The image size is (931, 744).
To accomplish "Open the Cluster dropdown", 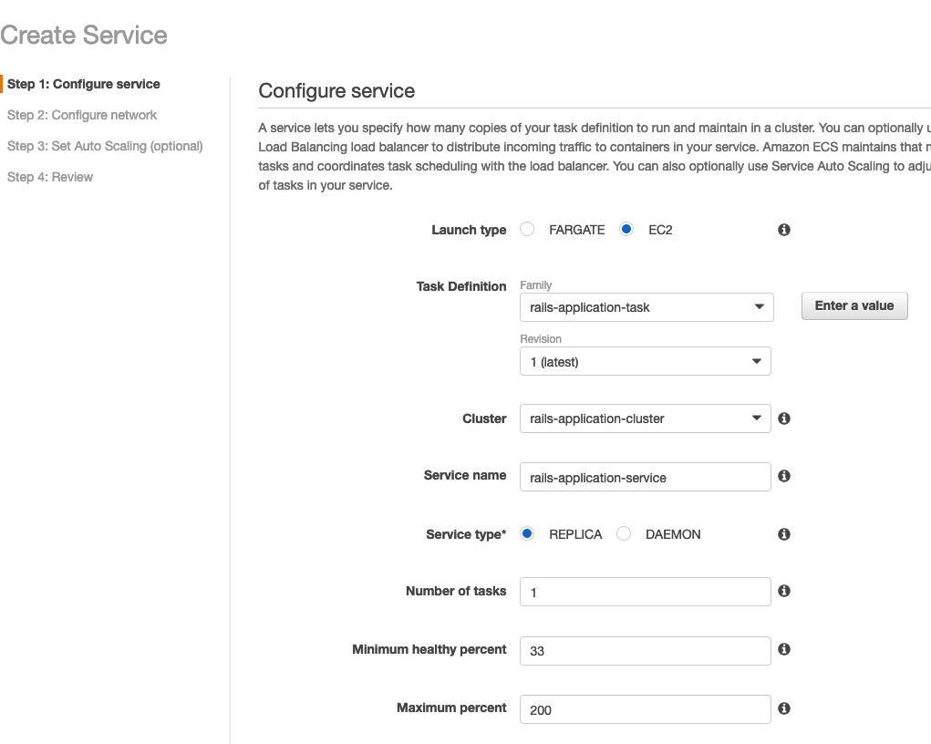I will (x=646, y=418).
